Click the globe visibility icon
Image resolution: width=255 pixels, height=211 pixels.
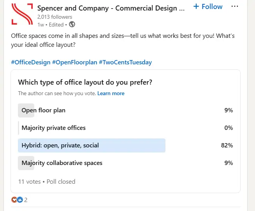click(72, 24)
